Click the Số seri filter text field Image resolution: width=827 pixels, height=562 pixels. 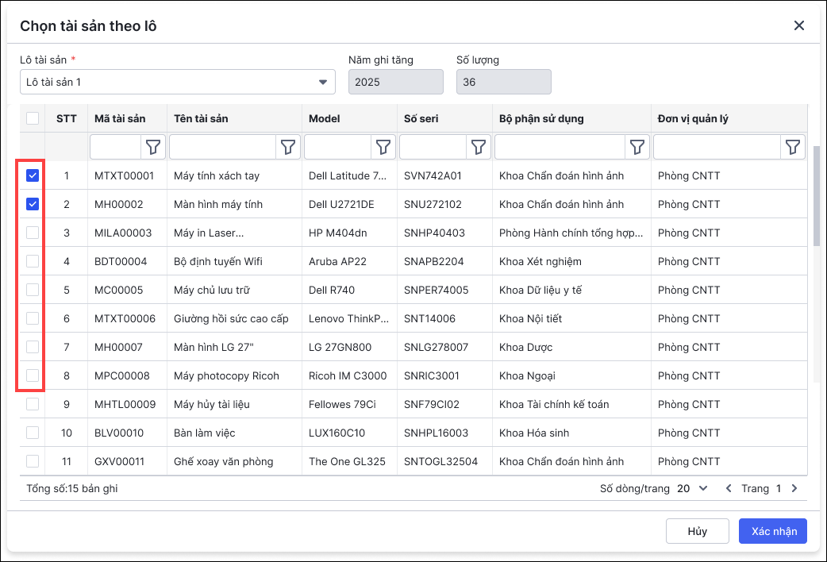click(433, 147)
